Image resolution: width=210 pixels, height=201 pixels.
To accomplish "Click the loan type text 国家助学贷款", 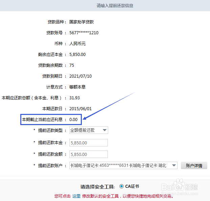I will coord(81,22).
